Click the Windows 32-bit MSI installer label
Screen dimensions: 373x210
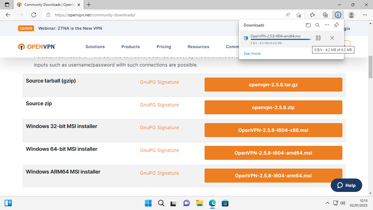click(61, 126)
